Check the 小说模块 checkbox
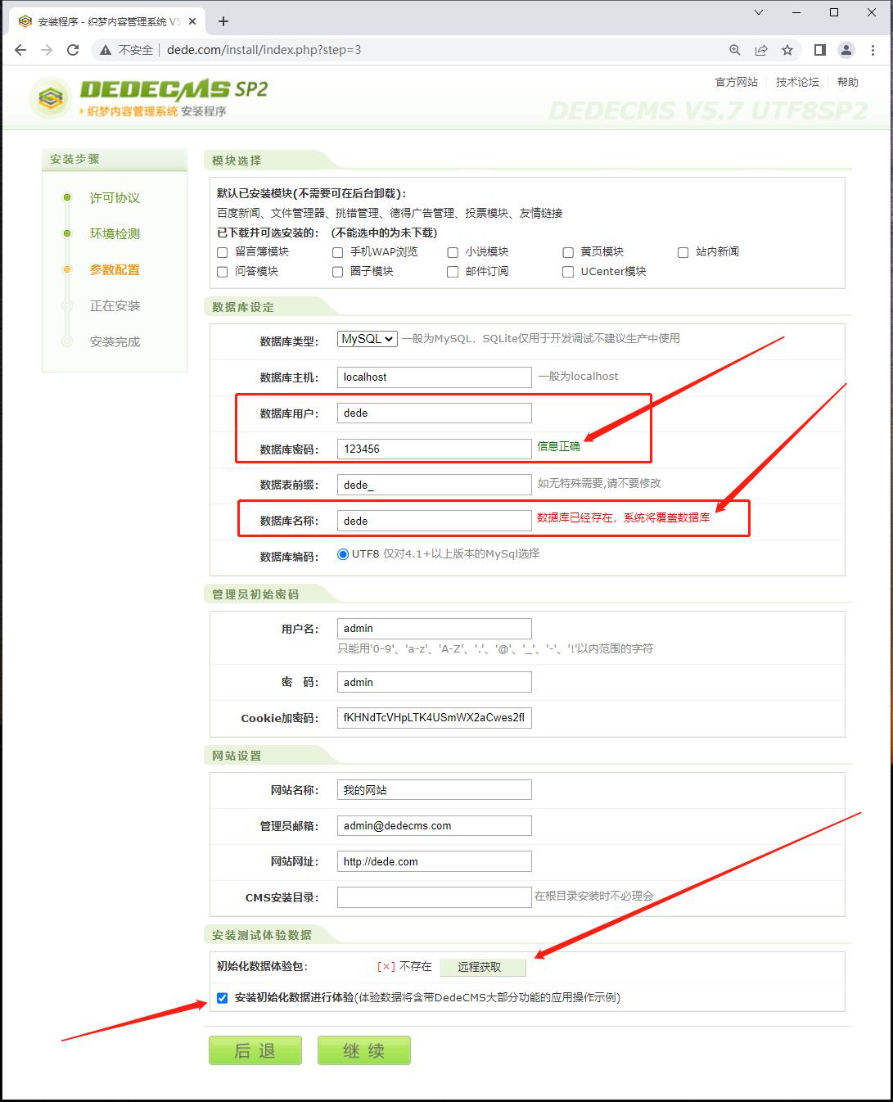Image resolution: width=893 pixels, height=1102 pixels. 453,252
